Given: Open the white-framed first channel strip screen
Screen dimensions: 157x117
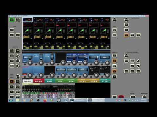Looking at the screenshot, I should pos(28,34).
